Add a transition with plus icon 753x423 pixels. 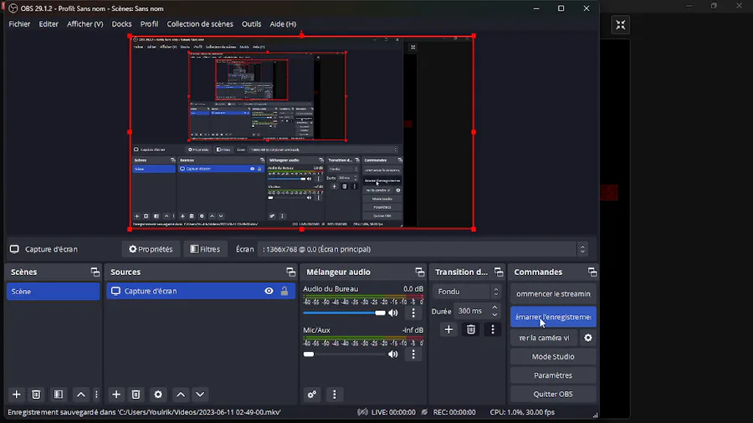448,329
